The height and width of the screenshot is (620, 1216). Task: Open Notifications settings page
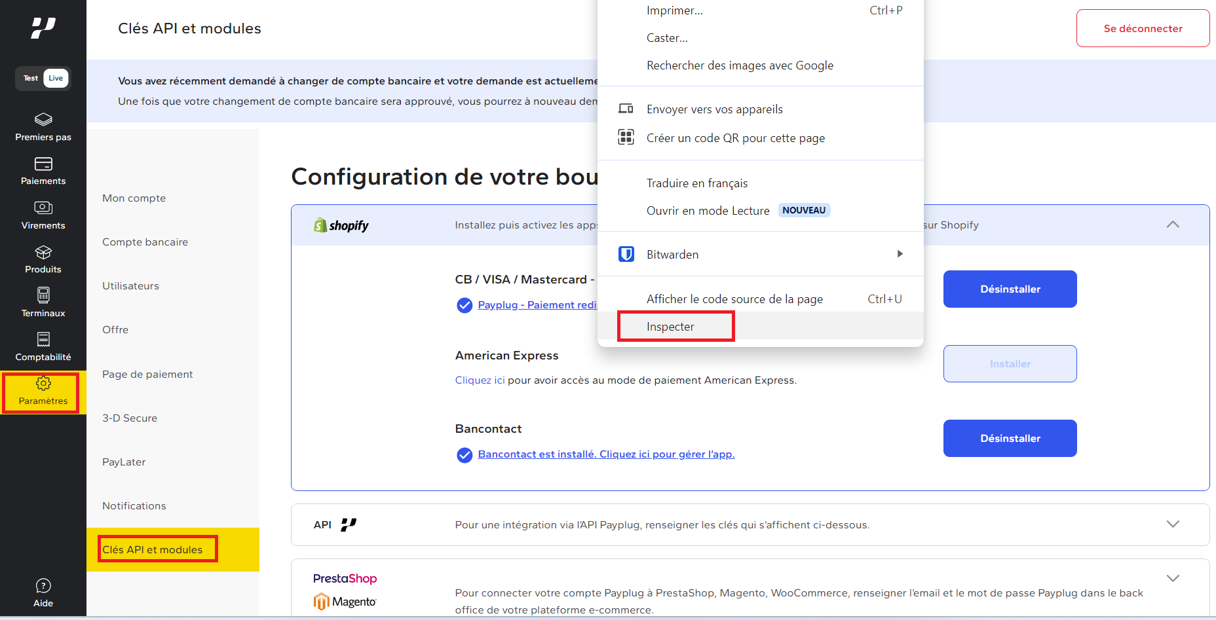click(x=134, y=506)
